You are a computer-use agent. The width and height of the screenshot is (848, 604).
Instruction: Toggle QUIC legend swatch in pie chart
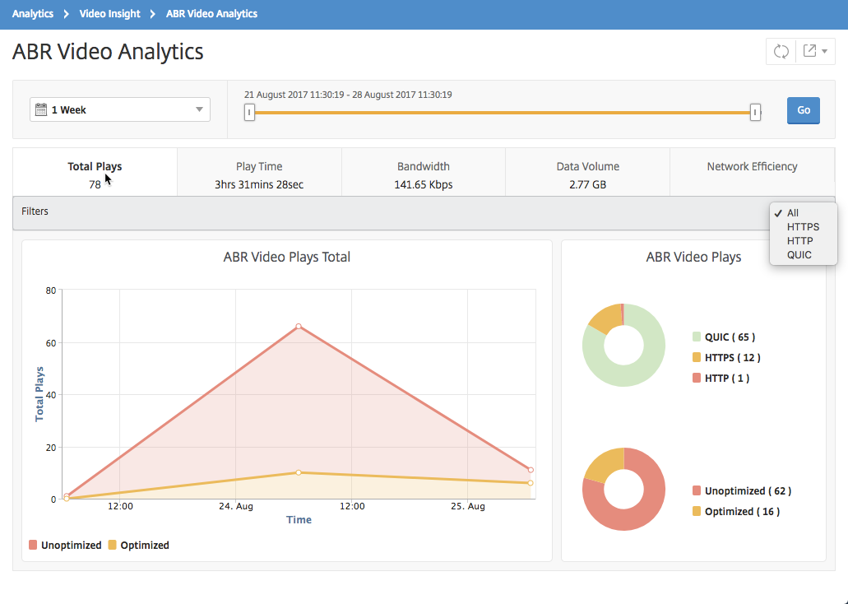click(x=697, y=337)
